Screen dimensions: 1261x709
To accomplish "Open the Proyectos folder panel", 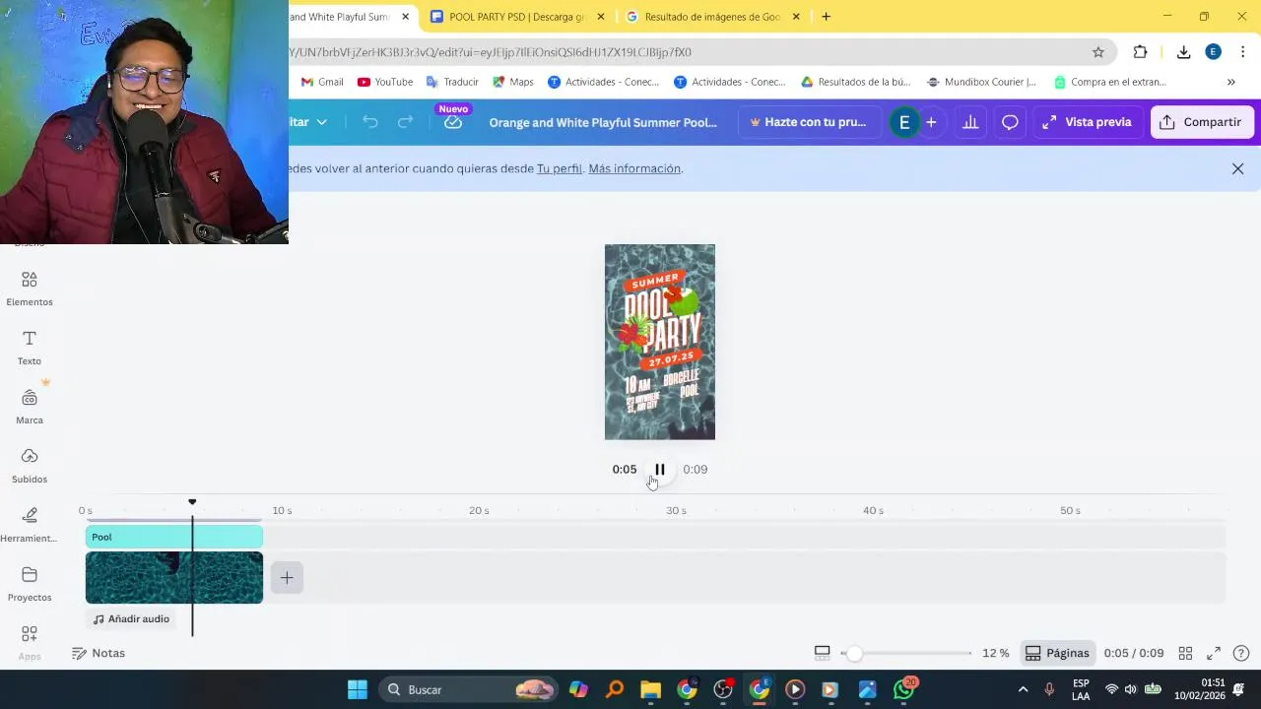I will click(30, 584).
